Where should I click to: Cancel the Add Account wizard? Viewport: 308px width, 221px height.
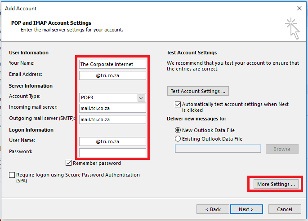285,209
